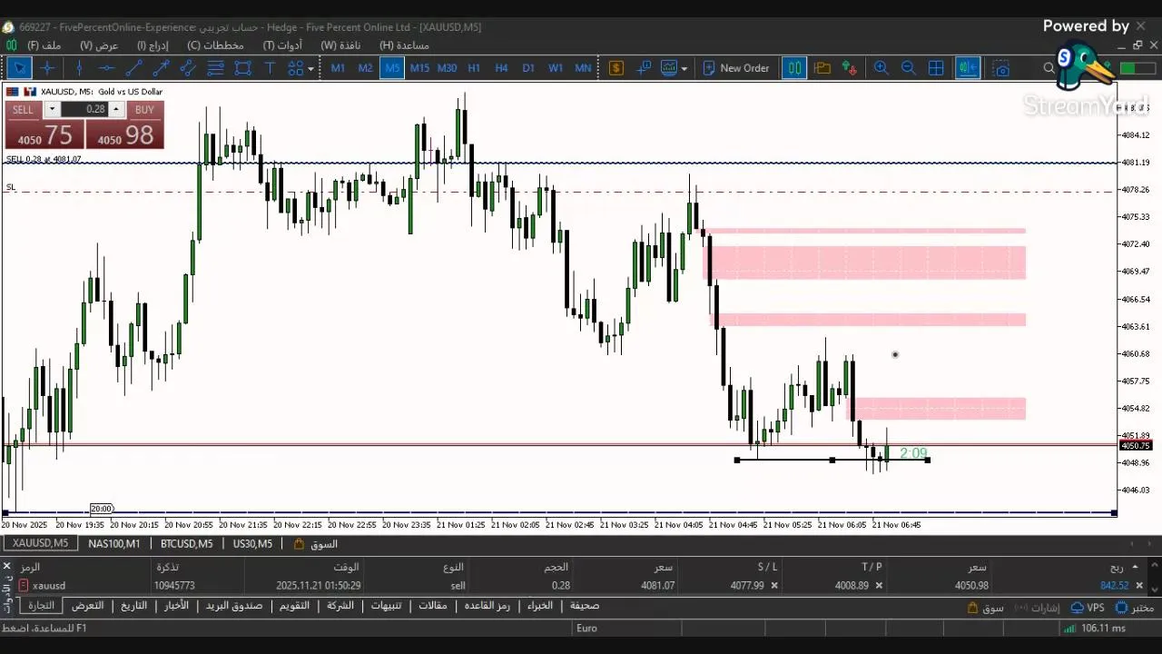
Task: Tile chart windows with grid icon
Action: [936, 68]
